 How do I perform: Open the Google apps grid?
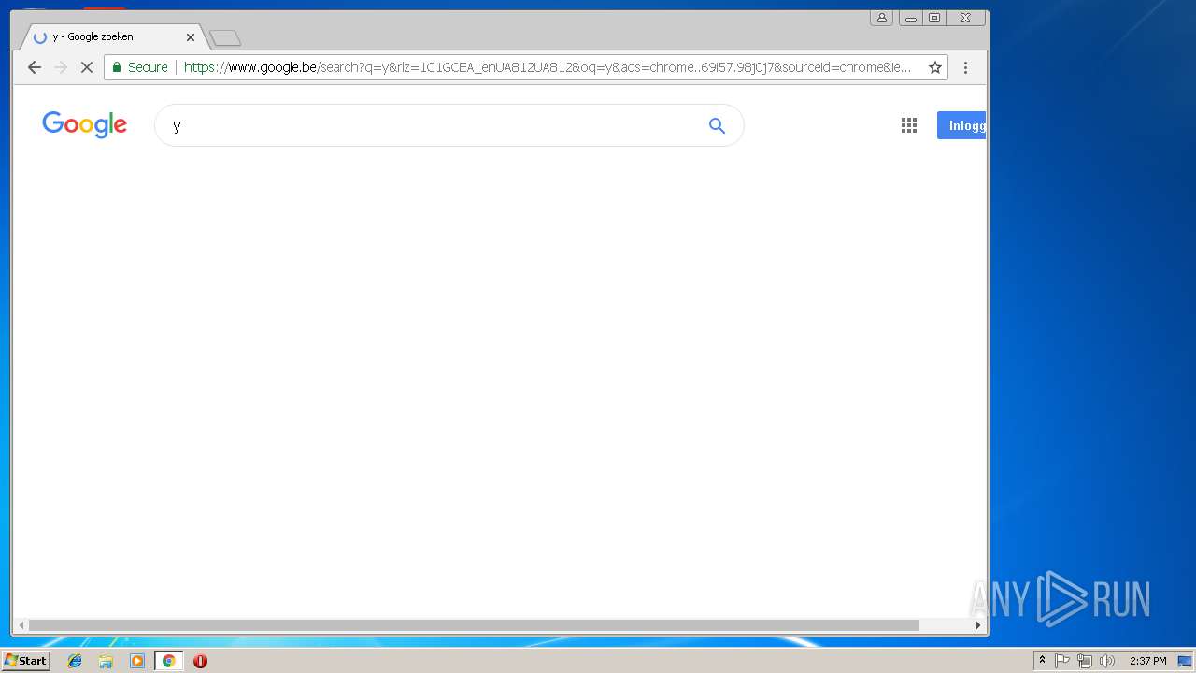pyautogui.click(x=909, y=125)
